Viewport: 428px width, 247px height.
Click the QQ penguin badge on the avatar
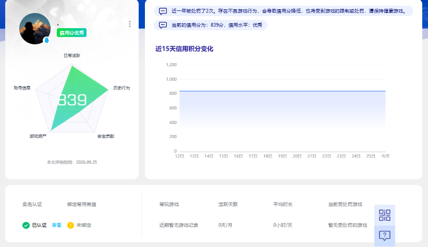(47, 40)
